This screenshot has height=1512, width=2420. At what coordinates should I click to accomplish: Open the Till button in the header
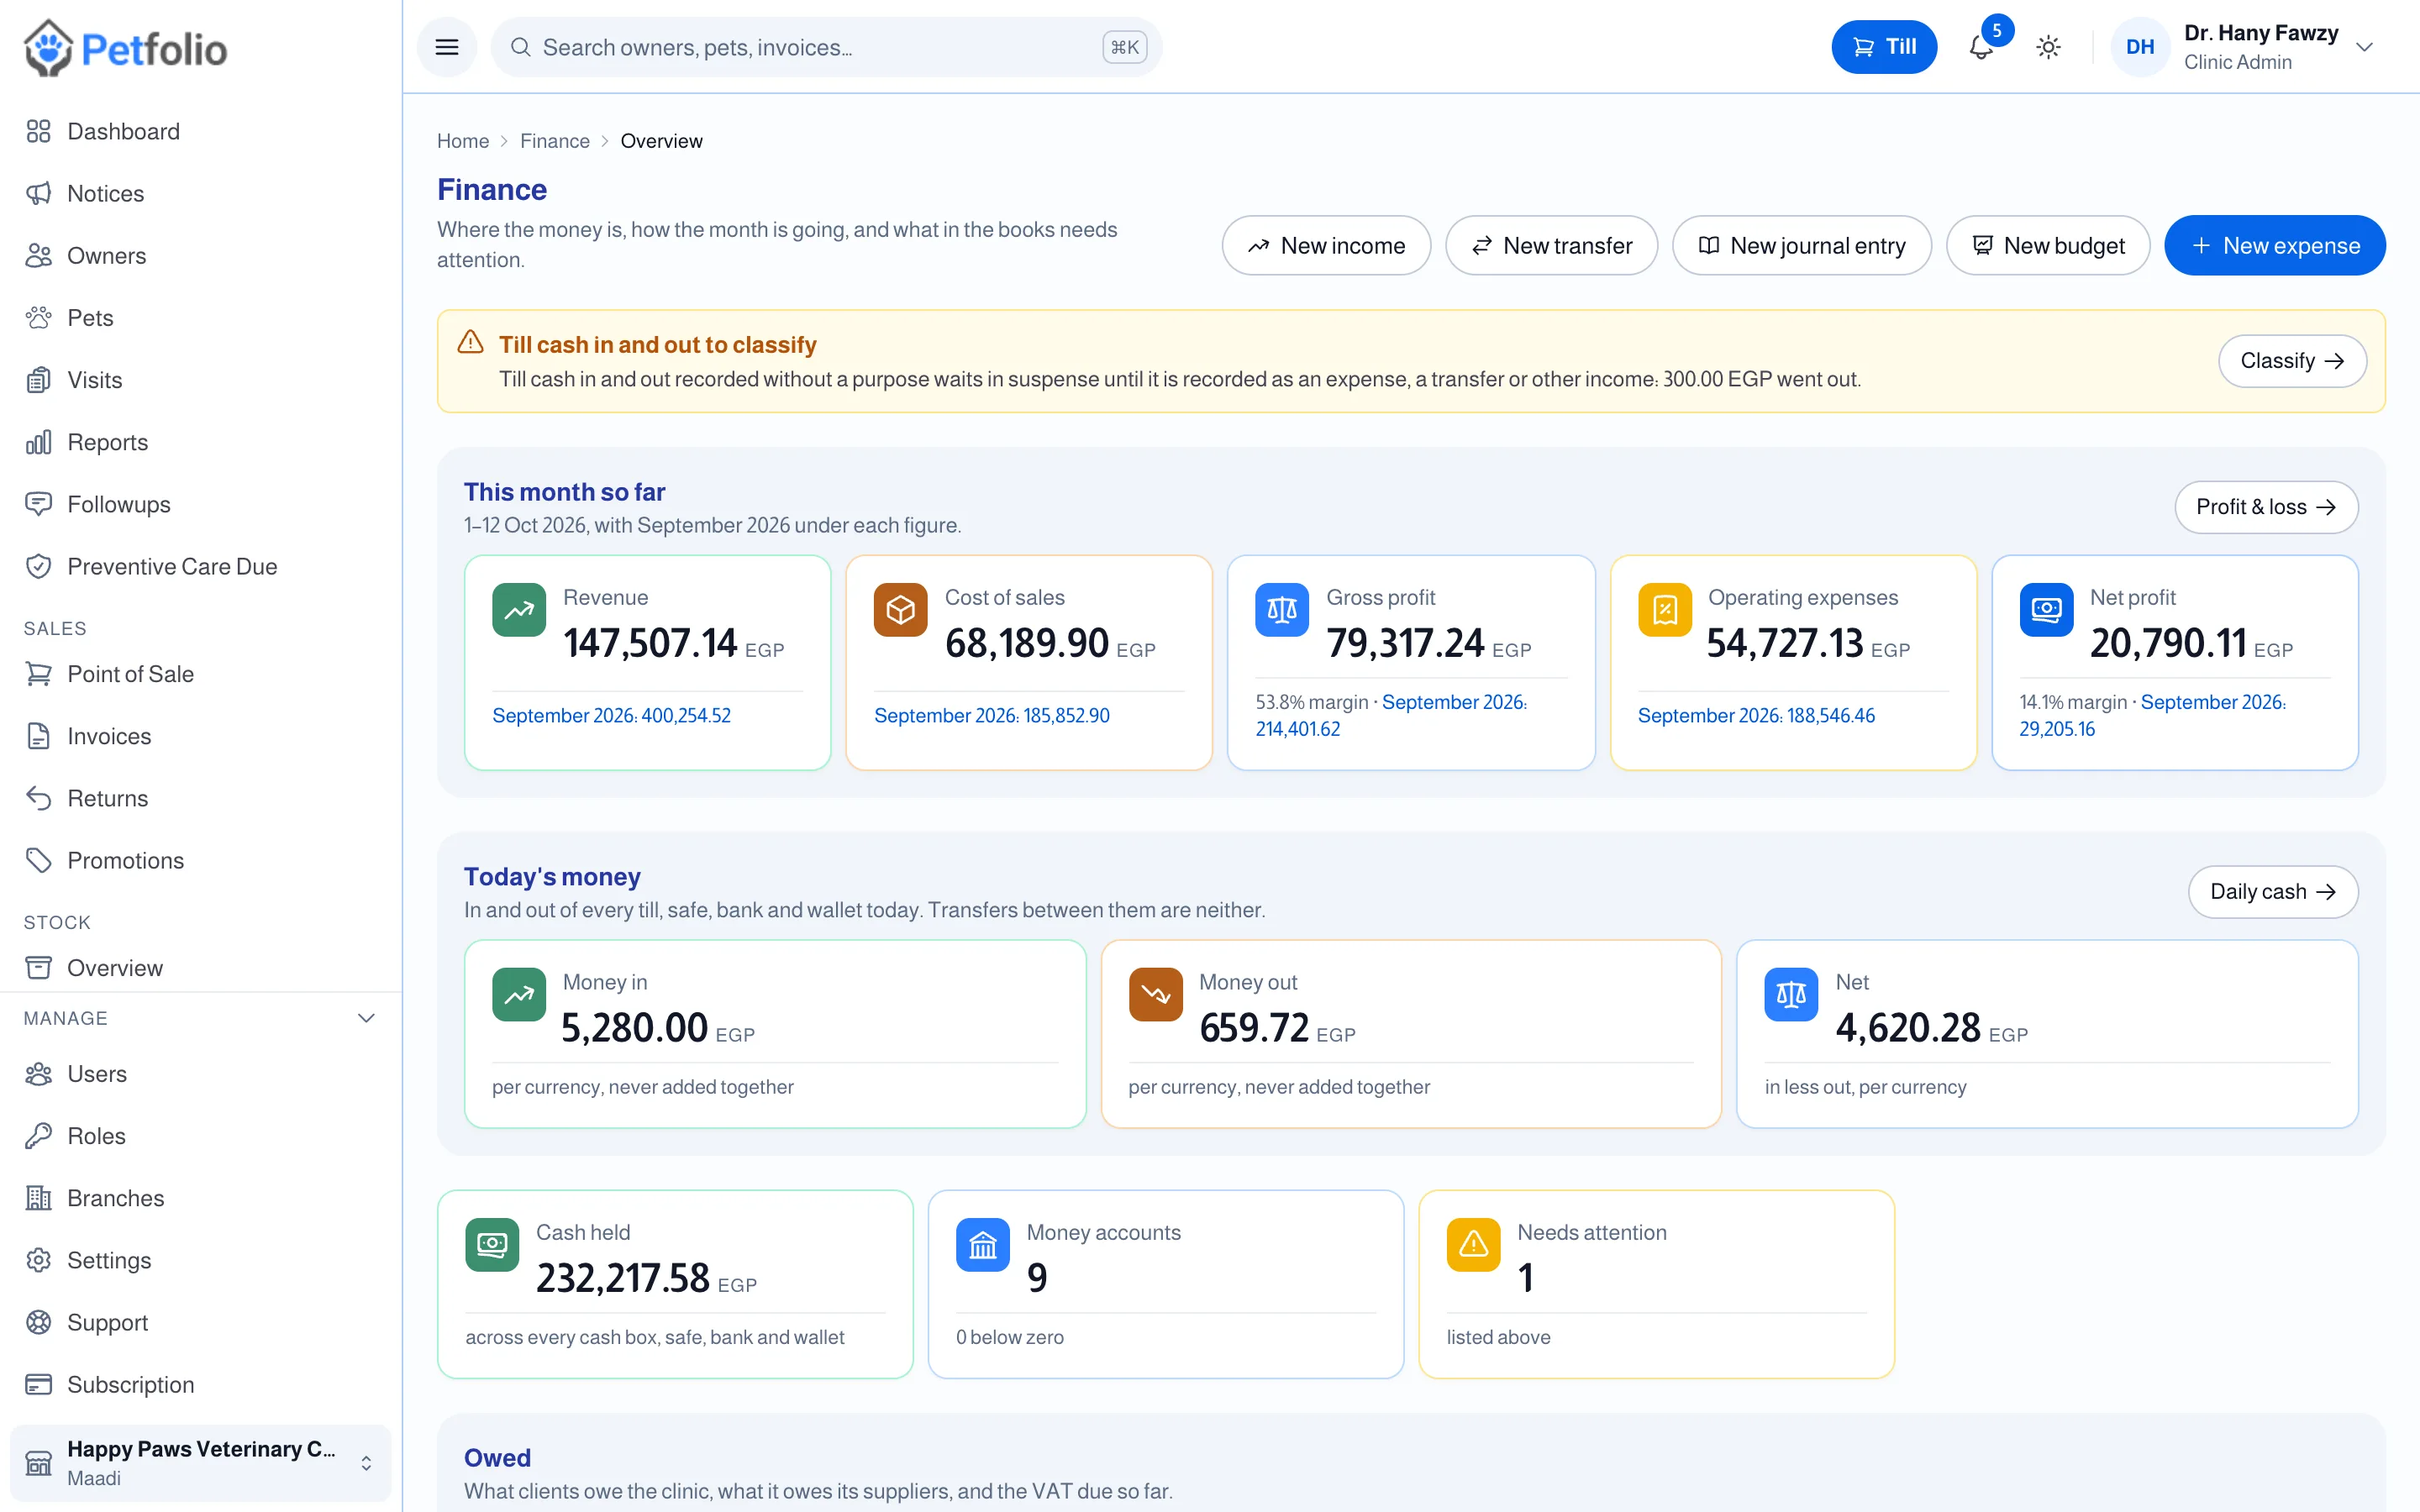(1883, 47)
